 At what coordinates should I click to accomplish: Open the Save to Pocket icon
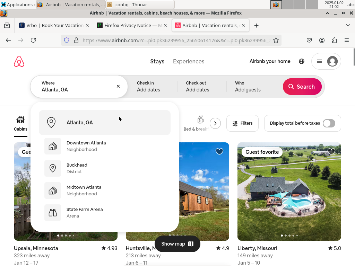(309, 40)
